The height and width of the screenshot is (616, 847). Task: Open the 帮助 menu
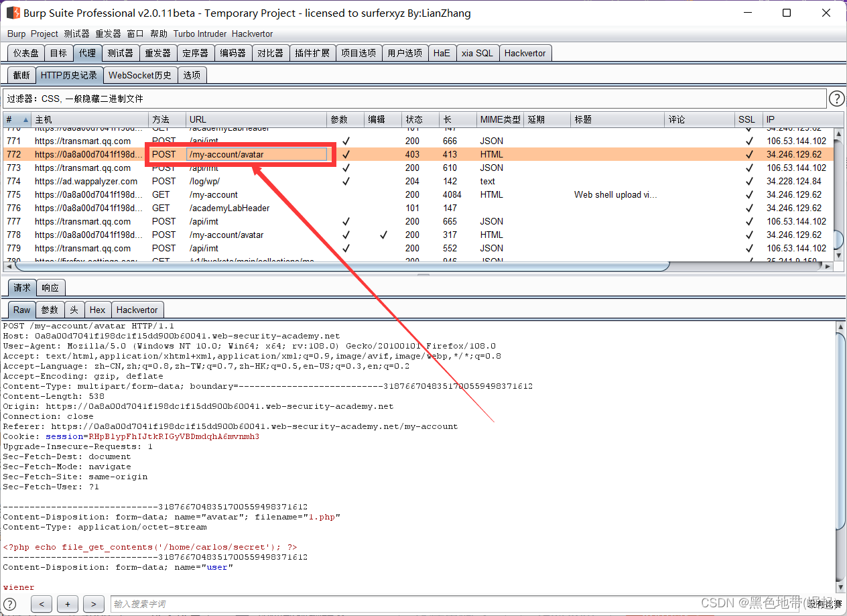[159, 34]
